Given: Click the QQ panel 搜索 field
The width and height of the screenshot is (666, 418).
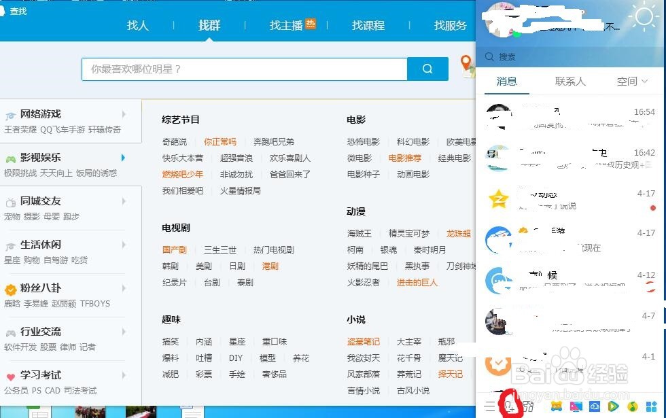Looking at the screenshot, I should [x=569, y=56].
